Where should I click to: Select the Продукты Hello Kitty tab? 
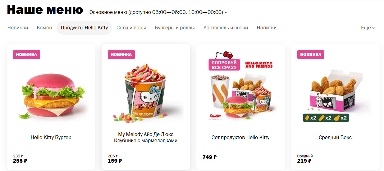pyautogui.click(x=85, y=28)
